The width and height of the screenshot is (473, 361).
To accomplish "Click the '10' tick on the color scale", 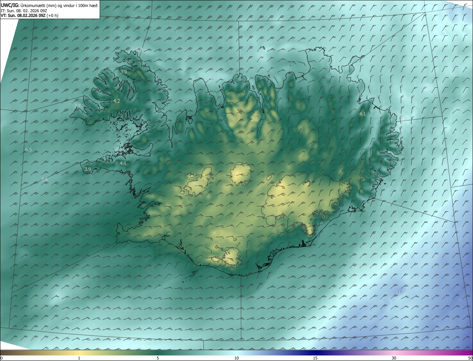I will click(236, 358).
